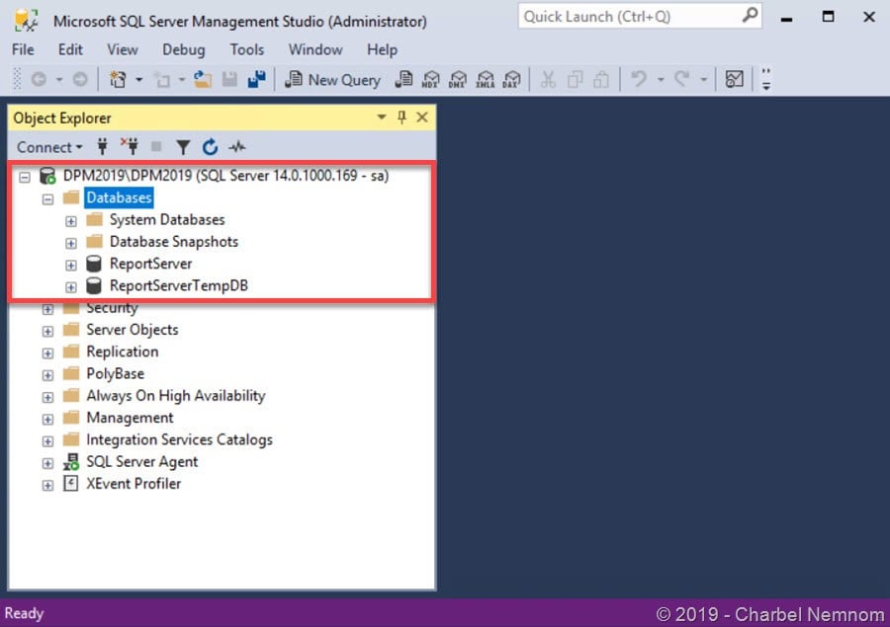Open the Undo history dropdown arrow
The width and height of the screenshot is (890, 627).
(x=661, y=79)
